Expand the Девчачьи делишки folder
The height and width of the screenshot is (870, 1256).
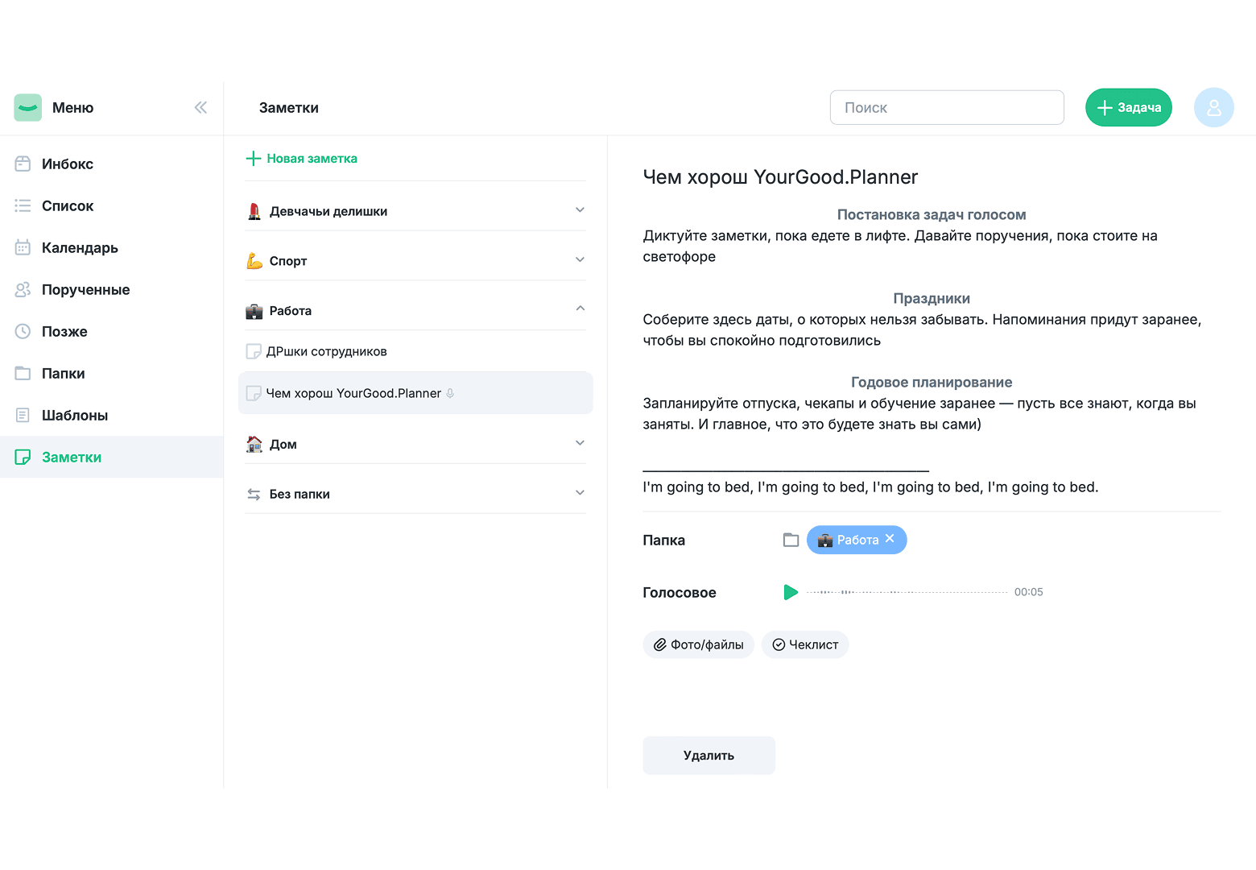tap(580, 210)
